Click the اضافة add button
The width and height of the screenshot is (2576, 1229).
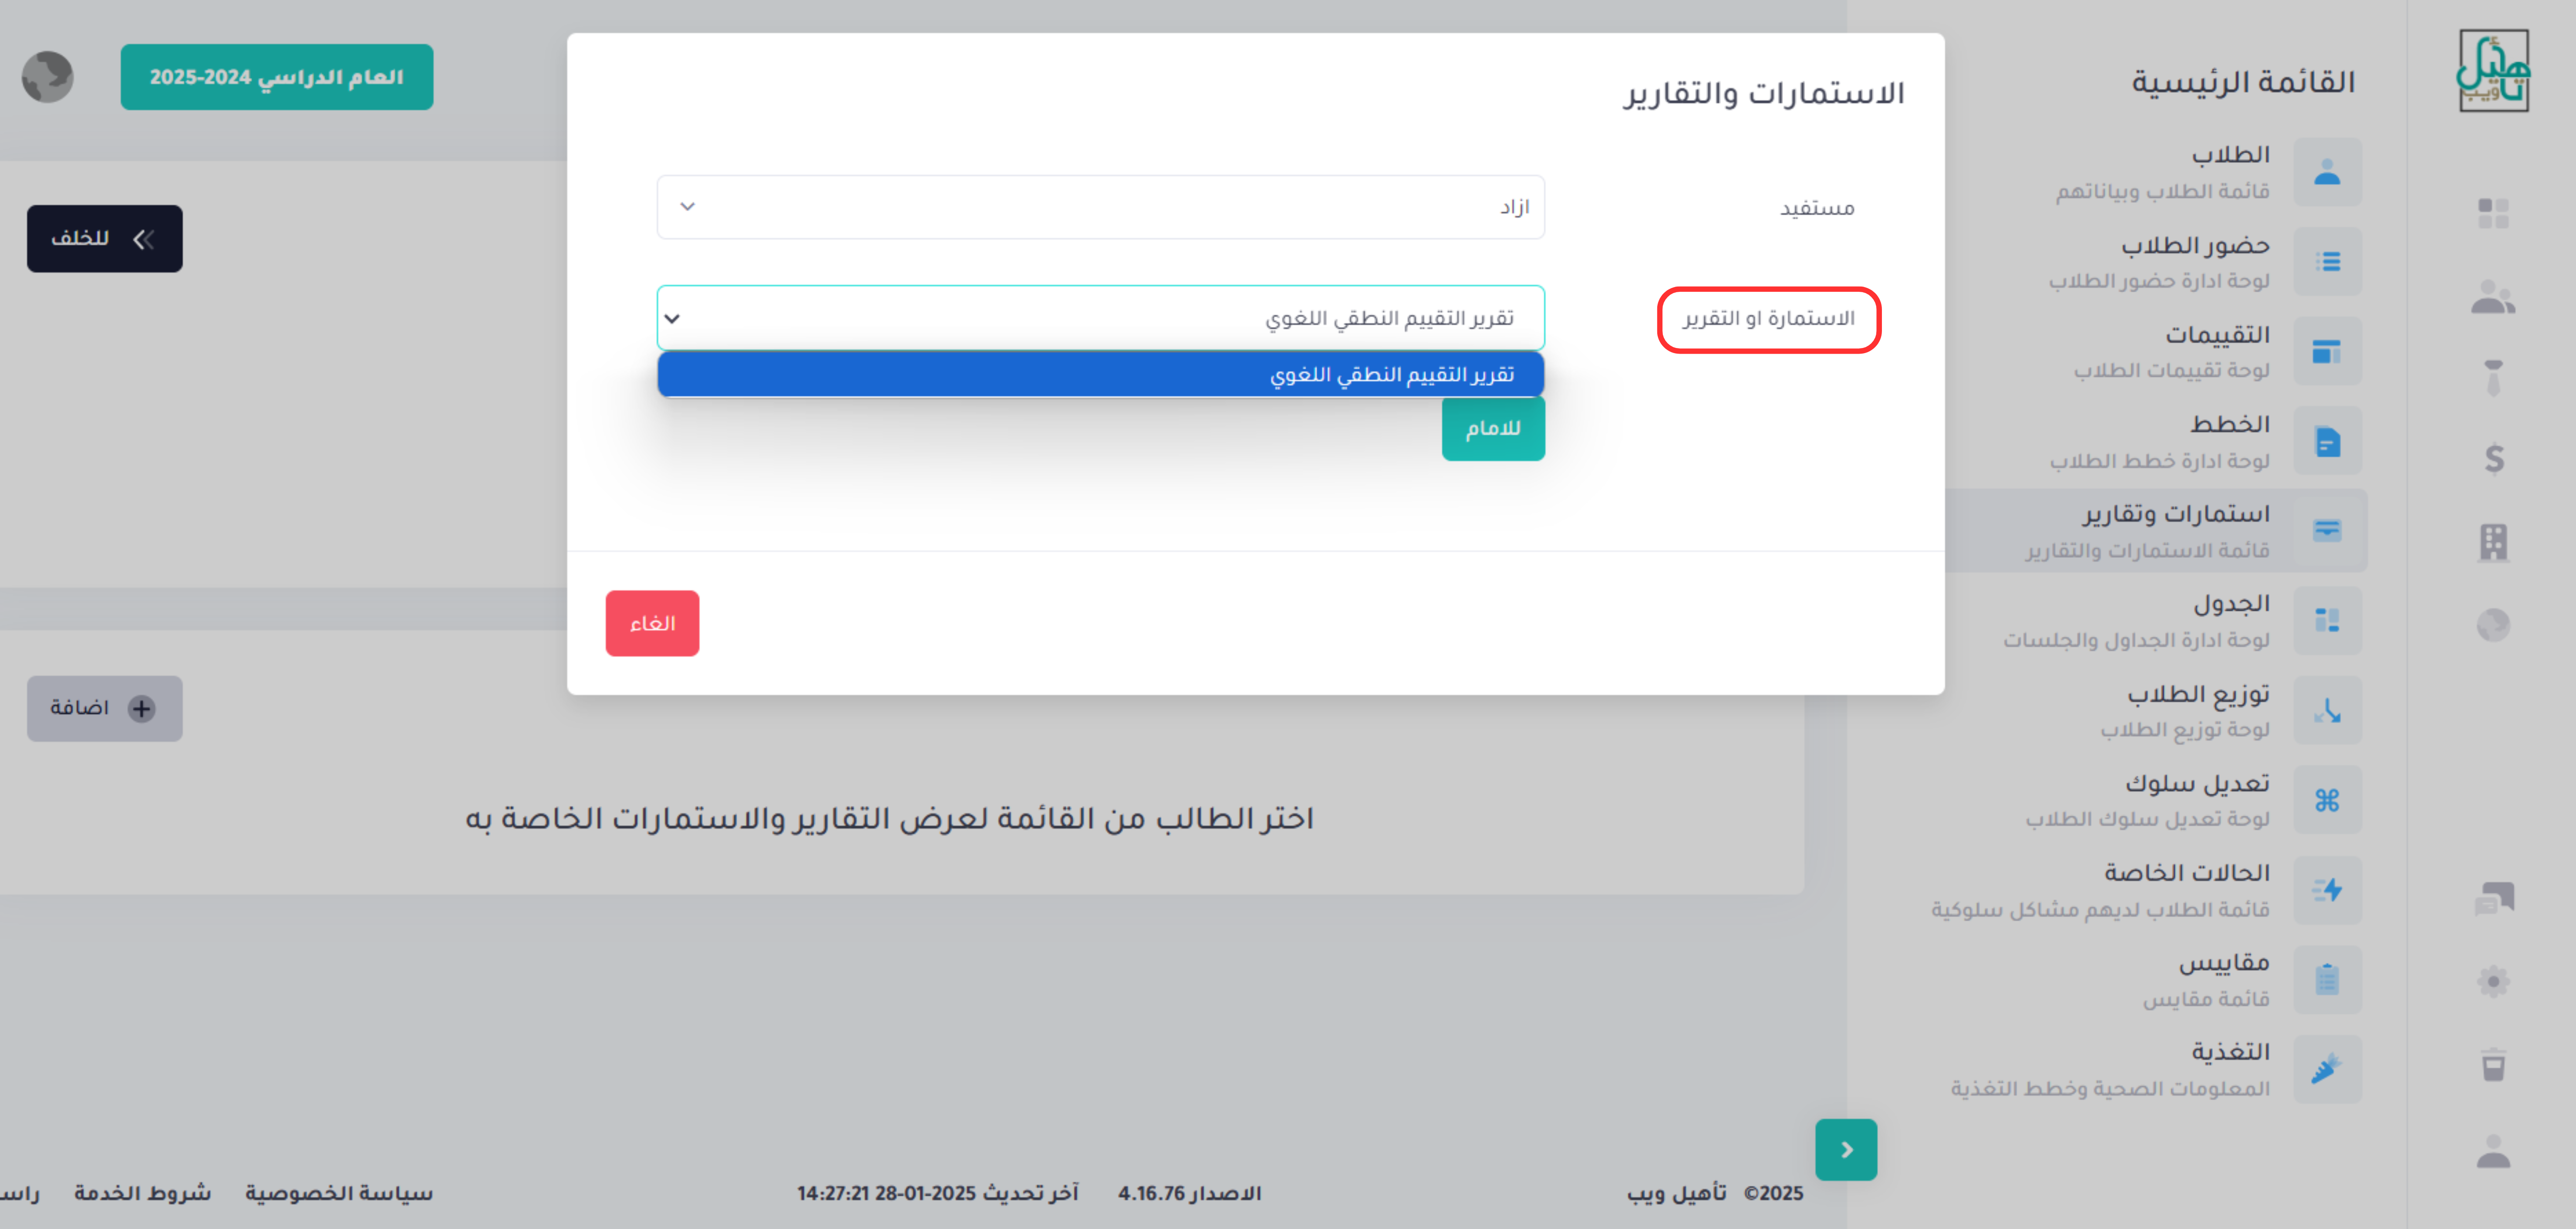(105, 708)
